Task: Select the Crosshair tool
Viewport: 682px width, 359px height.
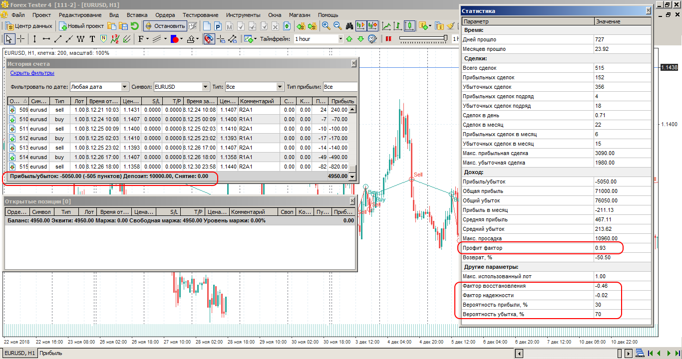Action: (19, 38)
